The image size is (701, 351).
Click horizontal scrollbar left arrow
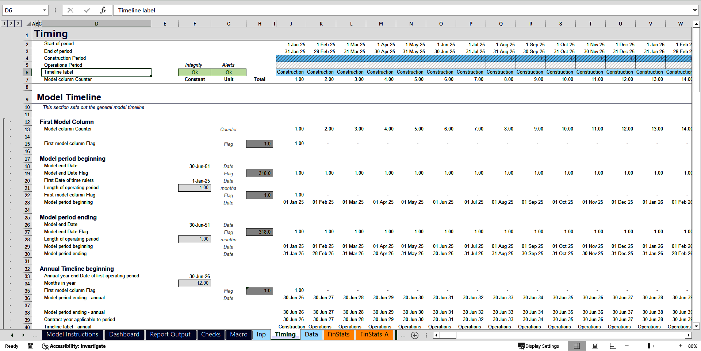click(436, 335)
